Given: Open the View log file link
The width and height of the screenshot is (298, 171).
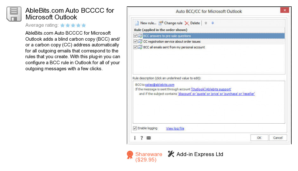Looking at the screenshot, I should coord(175,128).
